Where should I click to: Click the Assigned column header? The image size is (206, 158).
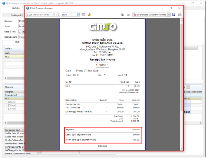[x=15, y=92]
